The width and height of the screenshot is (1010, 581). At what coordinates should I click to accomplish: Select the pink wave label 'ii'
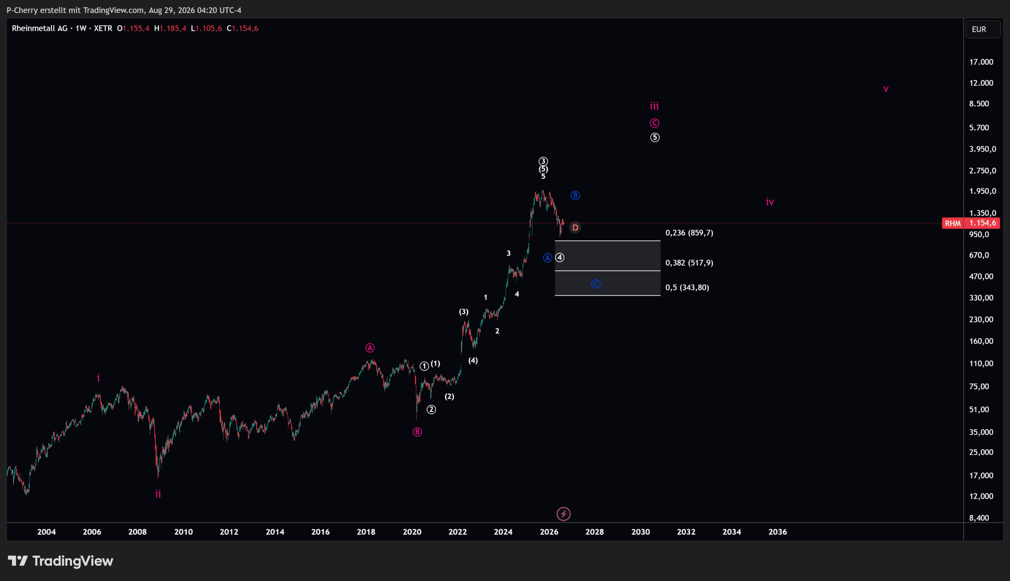coord(158,494)
